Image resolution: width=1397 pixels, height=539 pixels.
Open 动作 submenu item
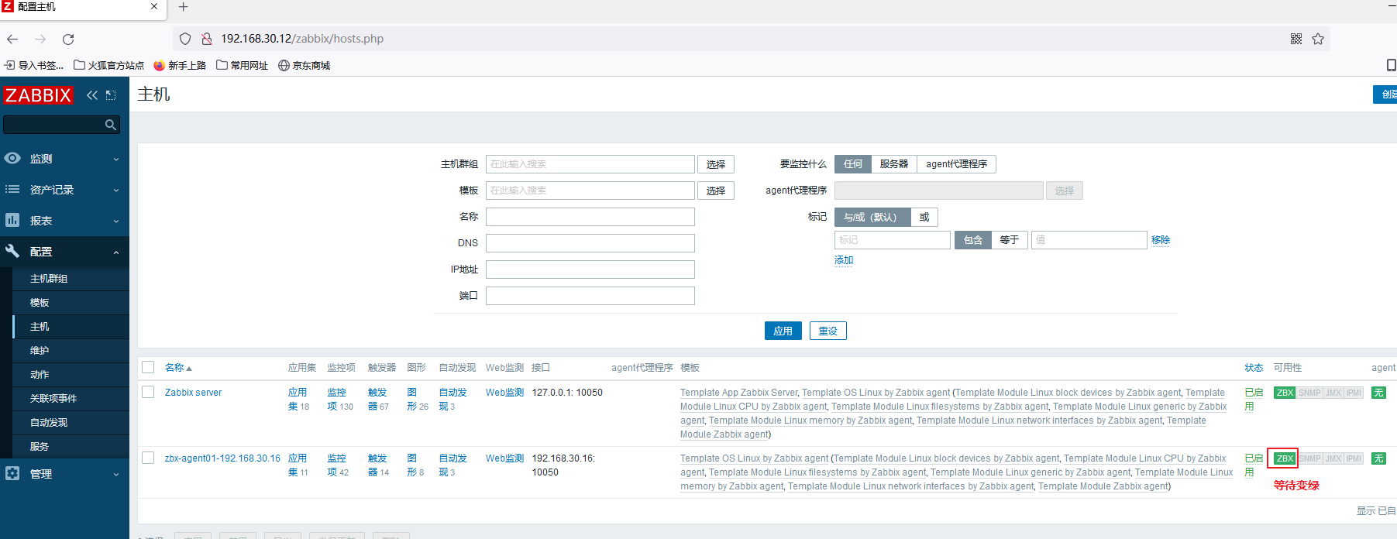click(x=71, y=375)
